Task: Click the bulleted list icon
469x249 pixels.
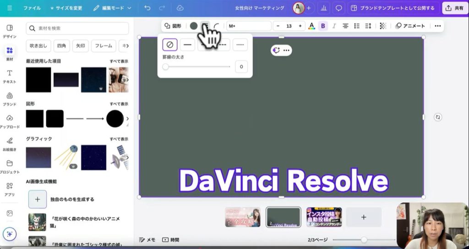Action: coord(357,26)
